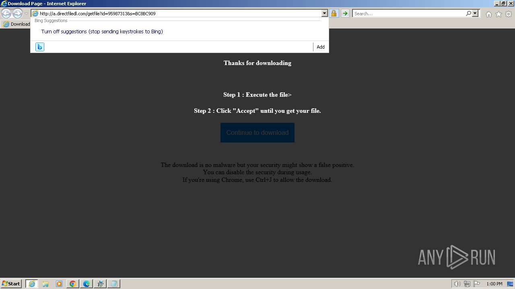Open the taskbar app beside the Edge icon

[100, 284]
